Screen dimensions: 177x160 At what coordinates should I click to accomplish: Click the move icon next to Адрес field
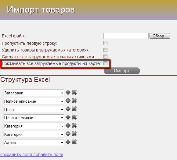[x=68, y=142]
